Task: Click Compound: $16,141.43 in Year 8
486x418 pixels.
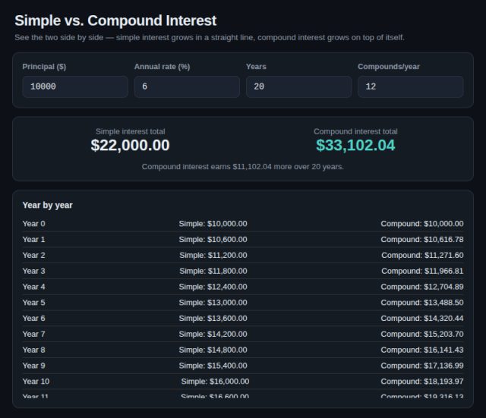Action: coord(422,350)
